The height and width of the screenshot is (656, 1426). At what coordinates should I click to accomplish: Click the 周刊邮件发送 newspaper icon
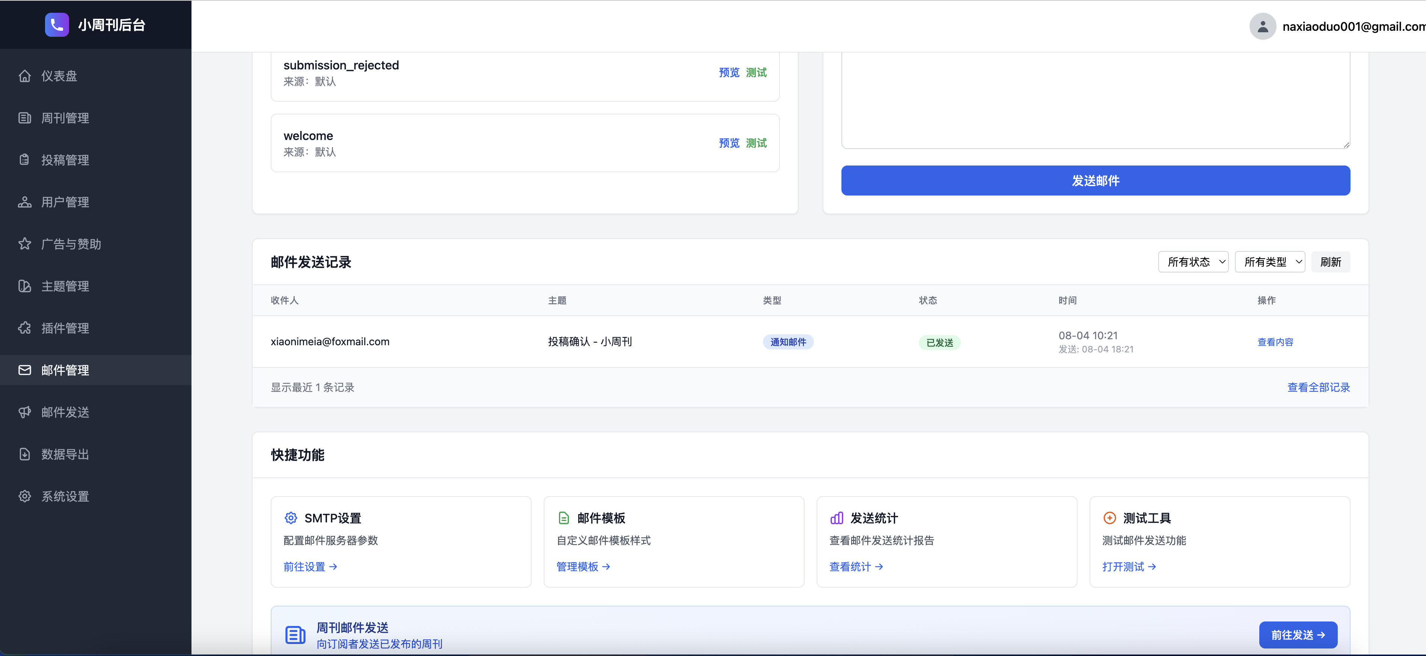pos(295,635)
